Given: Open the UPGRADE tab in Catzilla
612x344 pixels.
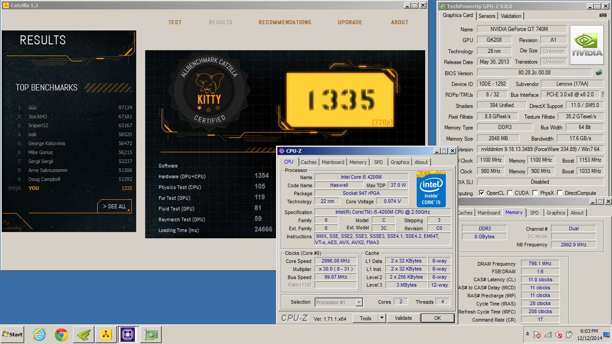Looking at the screenshot, I should [350, 22].
